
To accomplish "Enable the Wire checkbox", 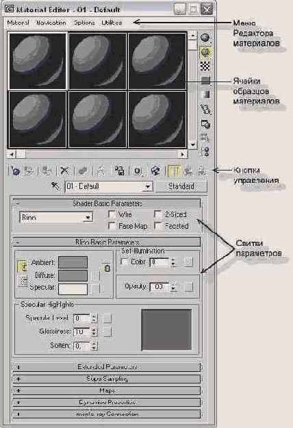I will 112,214.
